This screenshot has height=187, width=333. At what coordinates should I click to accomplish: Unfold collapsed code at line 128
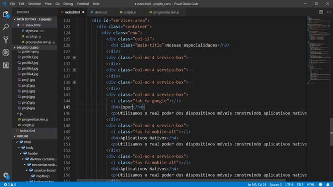click(x=74, y=58)
